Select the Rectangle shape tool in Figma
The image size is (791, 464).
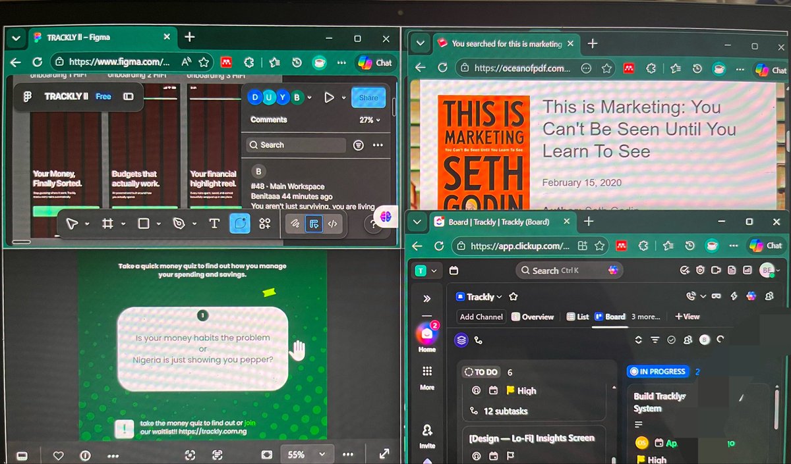pyautogui.click(x=144, y=224)
